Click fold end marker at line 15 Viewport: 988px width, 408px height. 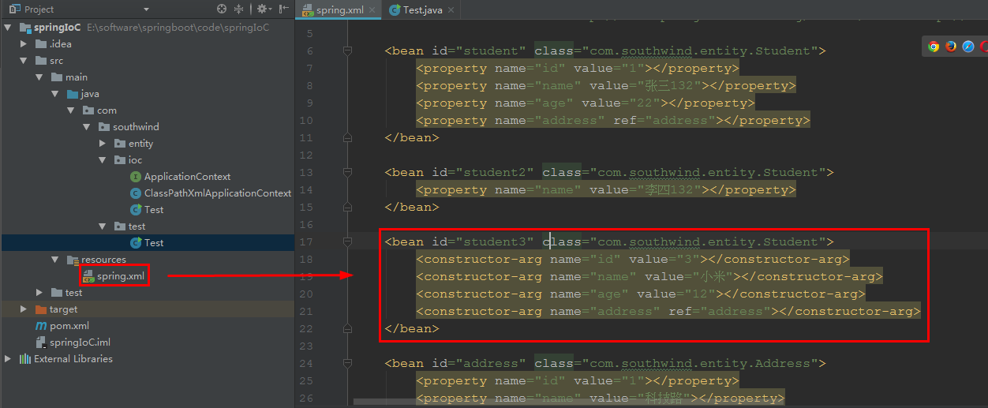pos(347,208)
